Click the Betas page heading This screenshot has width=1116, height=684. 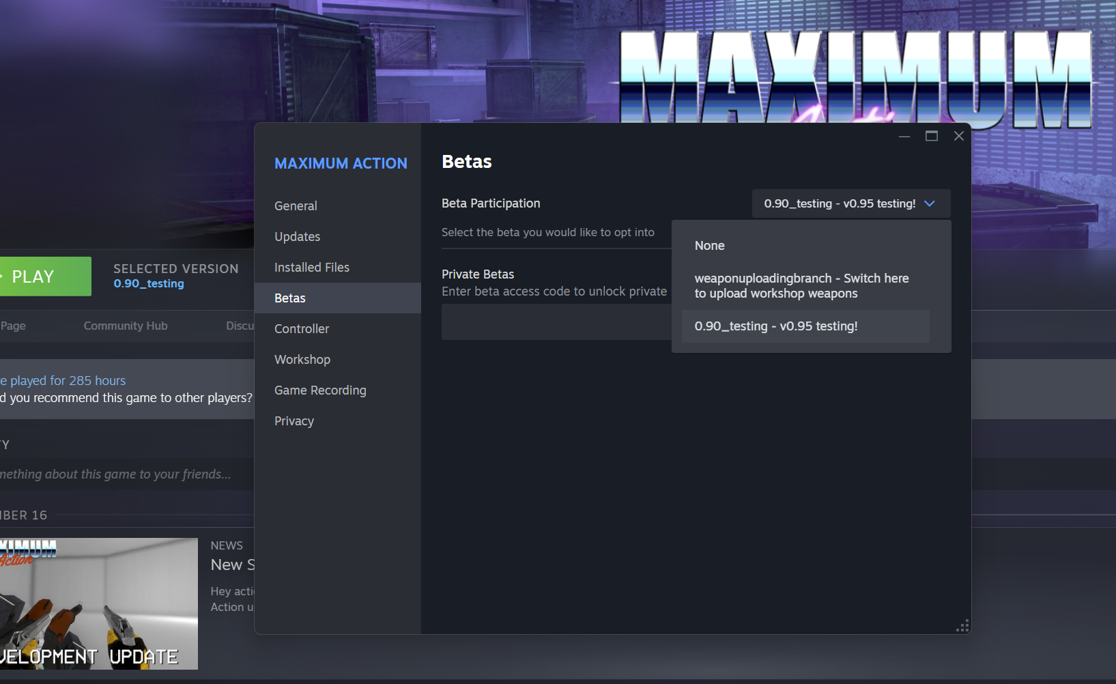(x=467, y=162)
